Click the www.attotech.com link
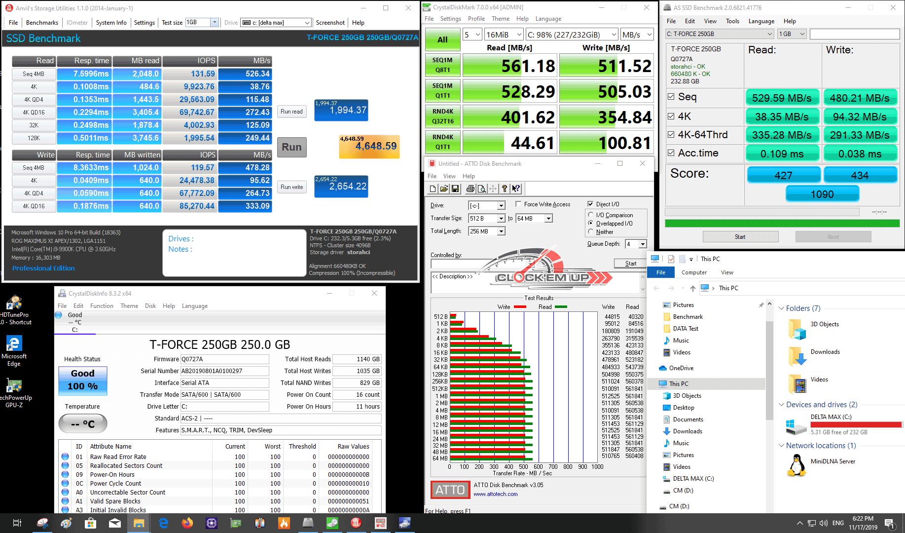The image size is (905, 533). point(495,494)
